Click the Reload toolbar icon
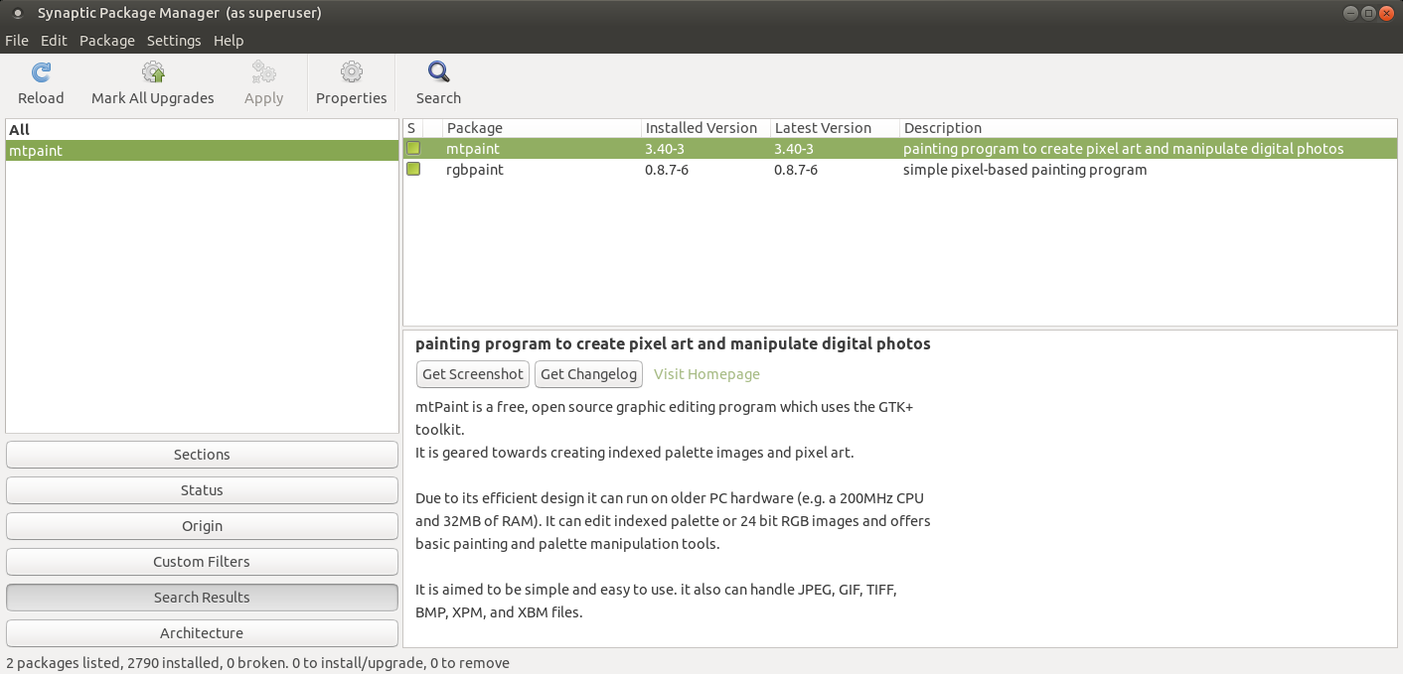Screen dimensions: 1403x674 (41, 72)
